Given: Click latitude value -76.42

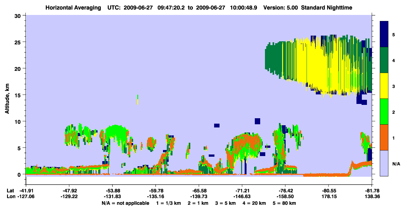Looking at the screenshot, I should click(285, 191).
